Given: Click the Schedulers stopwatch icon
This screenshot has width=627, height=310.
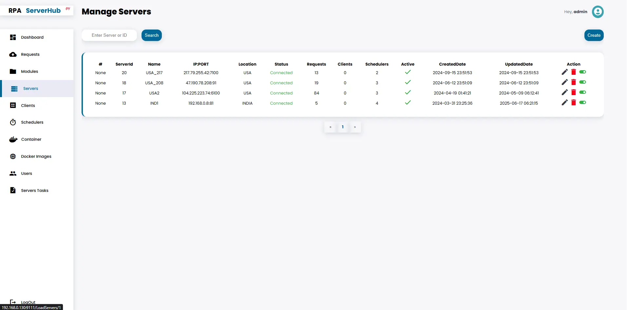Looking at the screenshot, I should (12, 122).
